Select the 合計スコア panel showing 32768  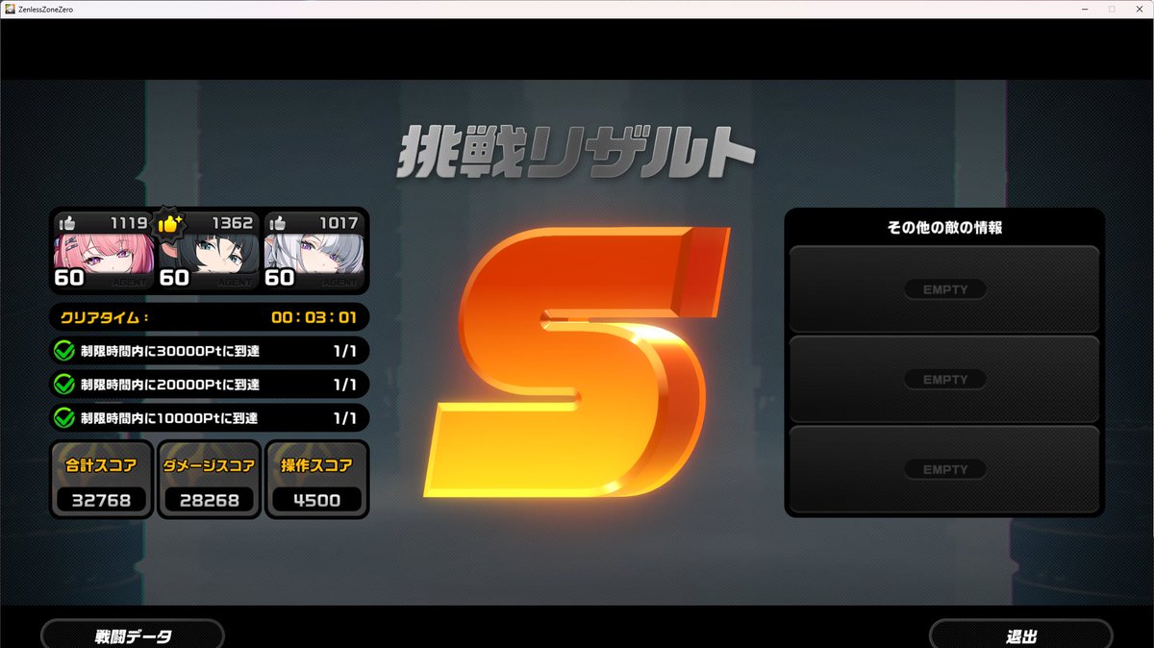[101, 480]
